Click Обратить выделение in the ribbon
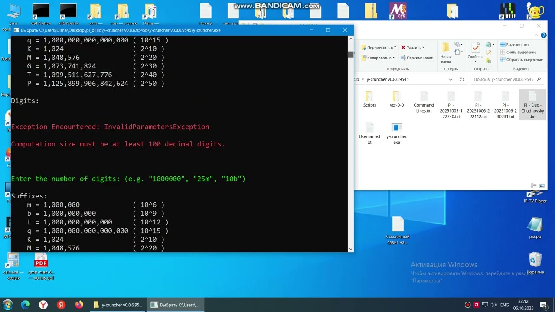555x312 pixels. [521, 59]
